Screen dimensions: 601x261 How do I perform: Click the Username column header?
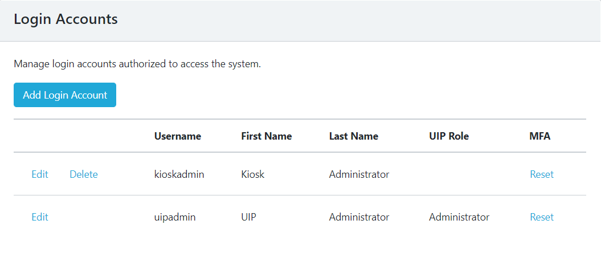[x=178, y=136]
